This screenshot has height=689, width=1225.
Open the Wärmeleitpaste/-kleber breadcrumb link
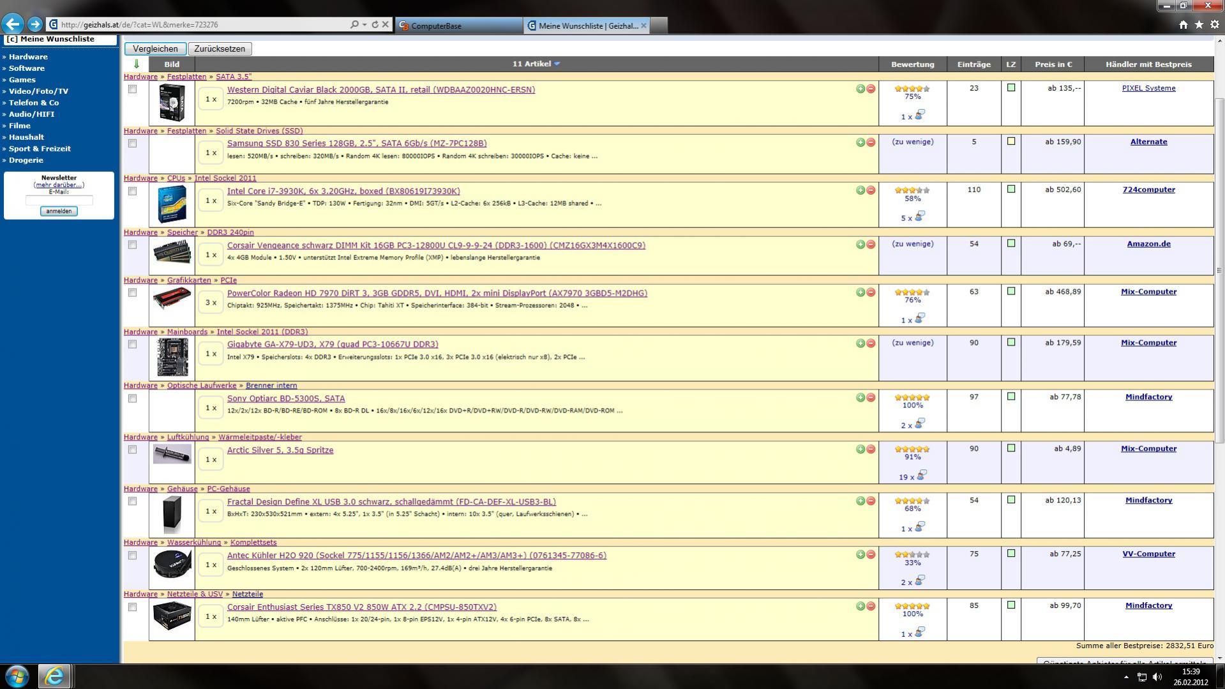[x=260, y=437]
